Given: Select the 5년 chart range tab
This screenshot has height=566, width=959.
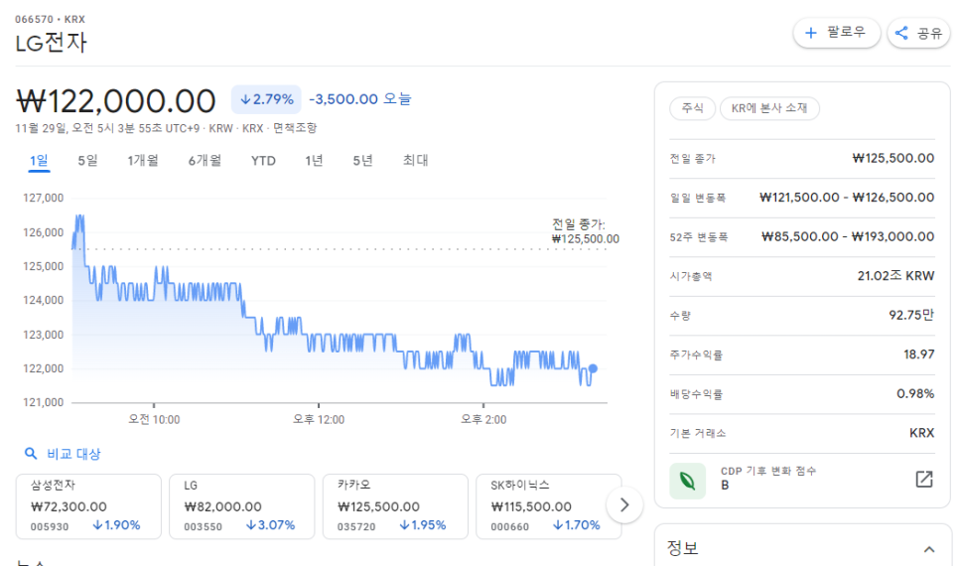Looking at the screenshot, I should point(362,160).
